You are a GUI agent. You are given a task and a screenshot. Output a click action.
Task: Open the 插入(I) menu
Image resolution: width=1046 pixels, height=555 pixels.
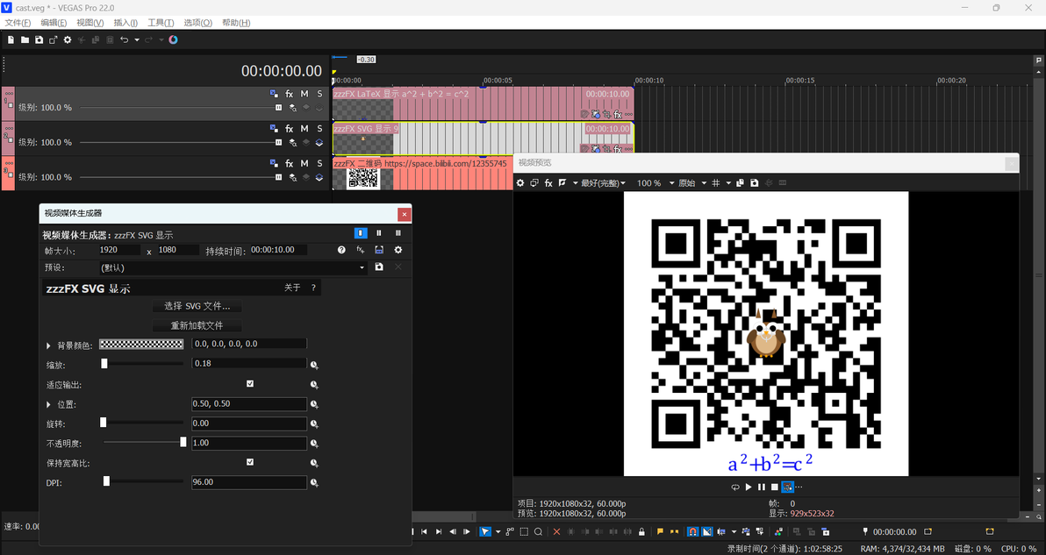pos(125,23)
